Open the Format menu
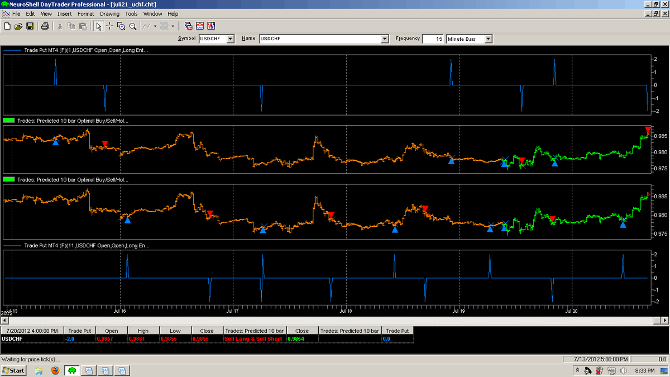Screen dimensions: 670x377 [x=85, y=13]
